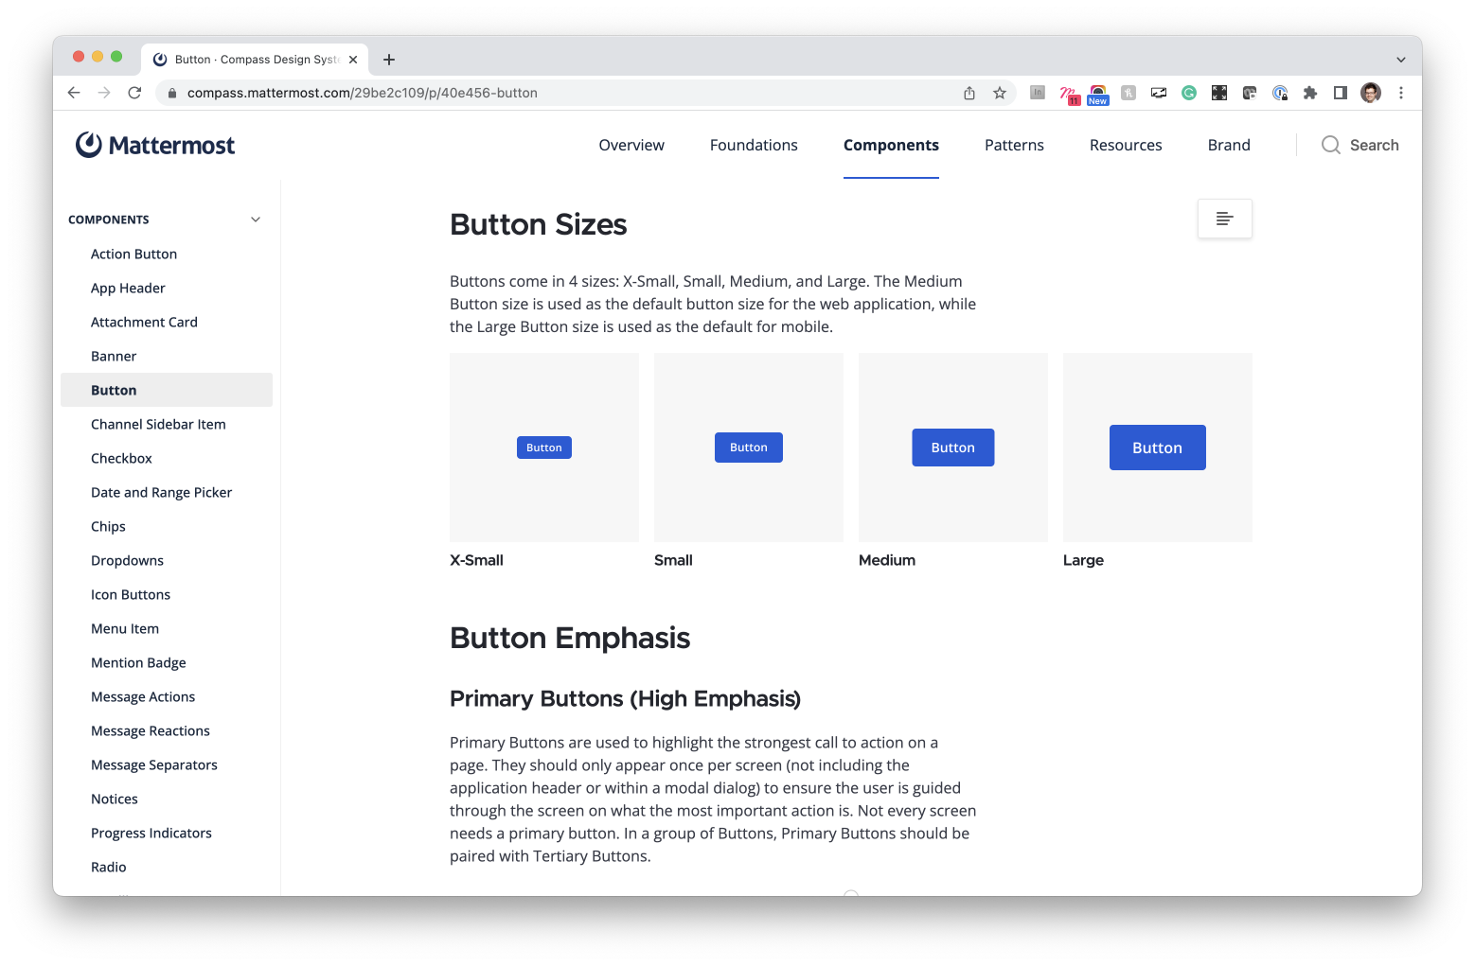Viewport: 1475px width, 966px height.
Task: Open the Chrome profile avatar
Action: pos(1371,93)
